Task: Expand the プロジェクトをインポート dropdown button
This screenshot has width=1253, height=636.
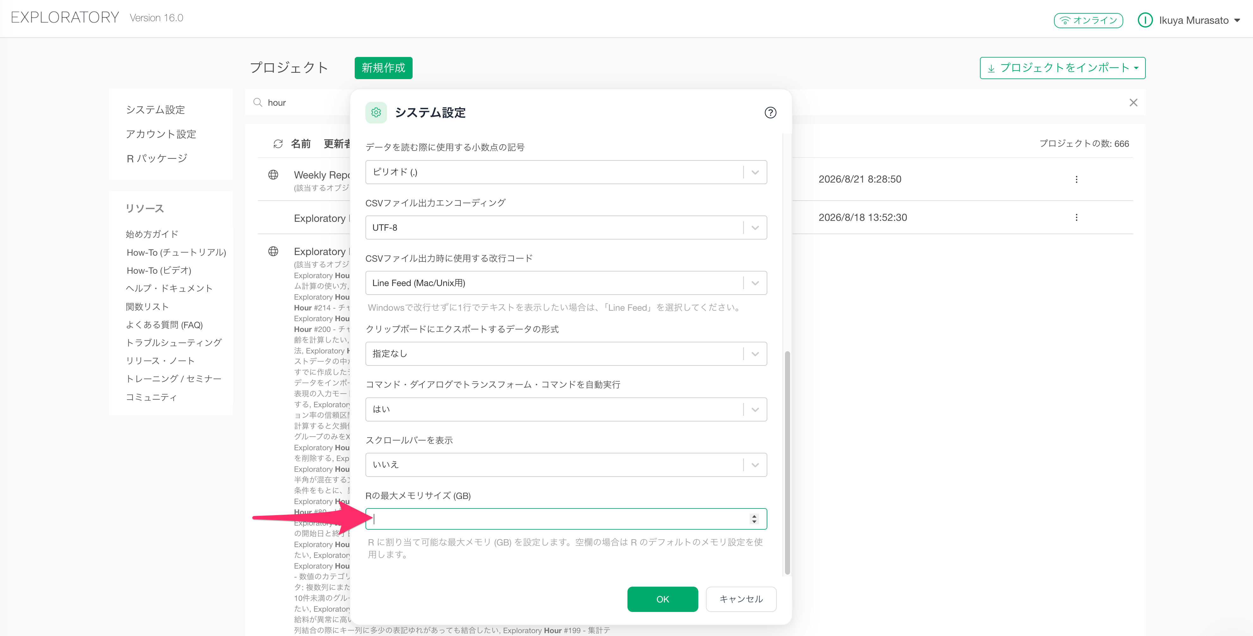Action: click(1062, 68)
